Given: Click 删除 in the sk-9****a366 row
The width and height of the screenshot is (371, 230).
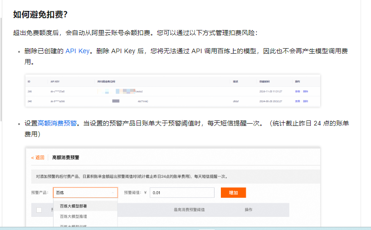Looking at the screenshot, I should point(305,101).
